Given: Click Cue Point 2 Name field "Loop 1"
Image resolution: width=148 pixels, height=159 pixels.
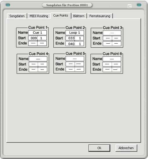Looking at the screenshot, I should pyautogui.click(x=75, y=33).
